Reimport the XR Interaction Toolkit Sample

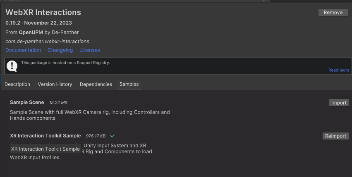coord(335,136)
